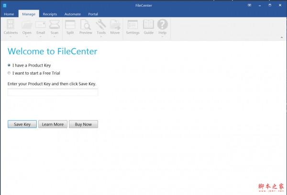Click the Product Key input field

point(53,92)
